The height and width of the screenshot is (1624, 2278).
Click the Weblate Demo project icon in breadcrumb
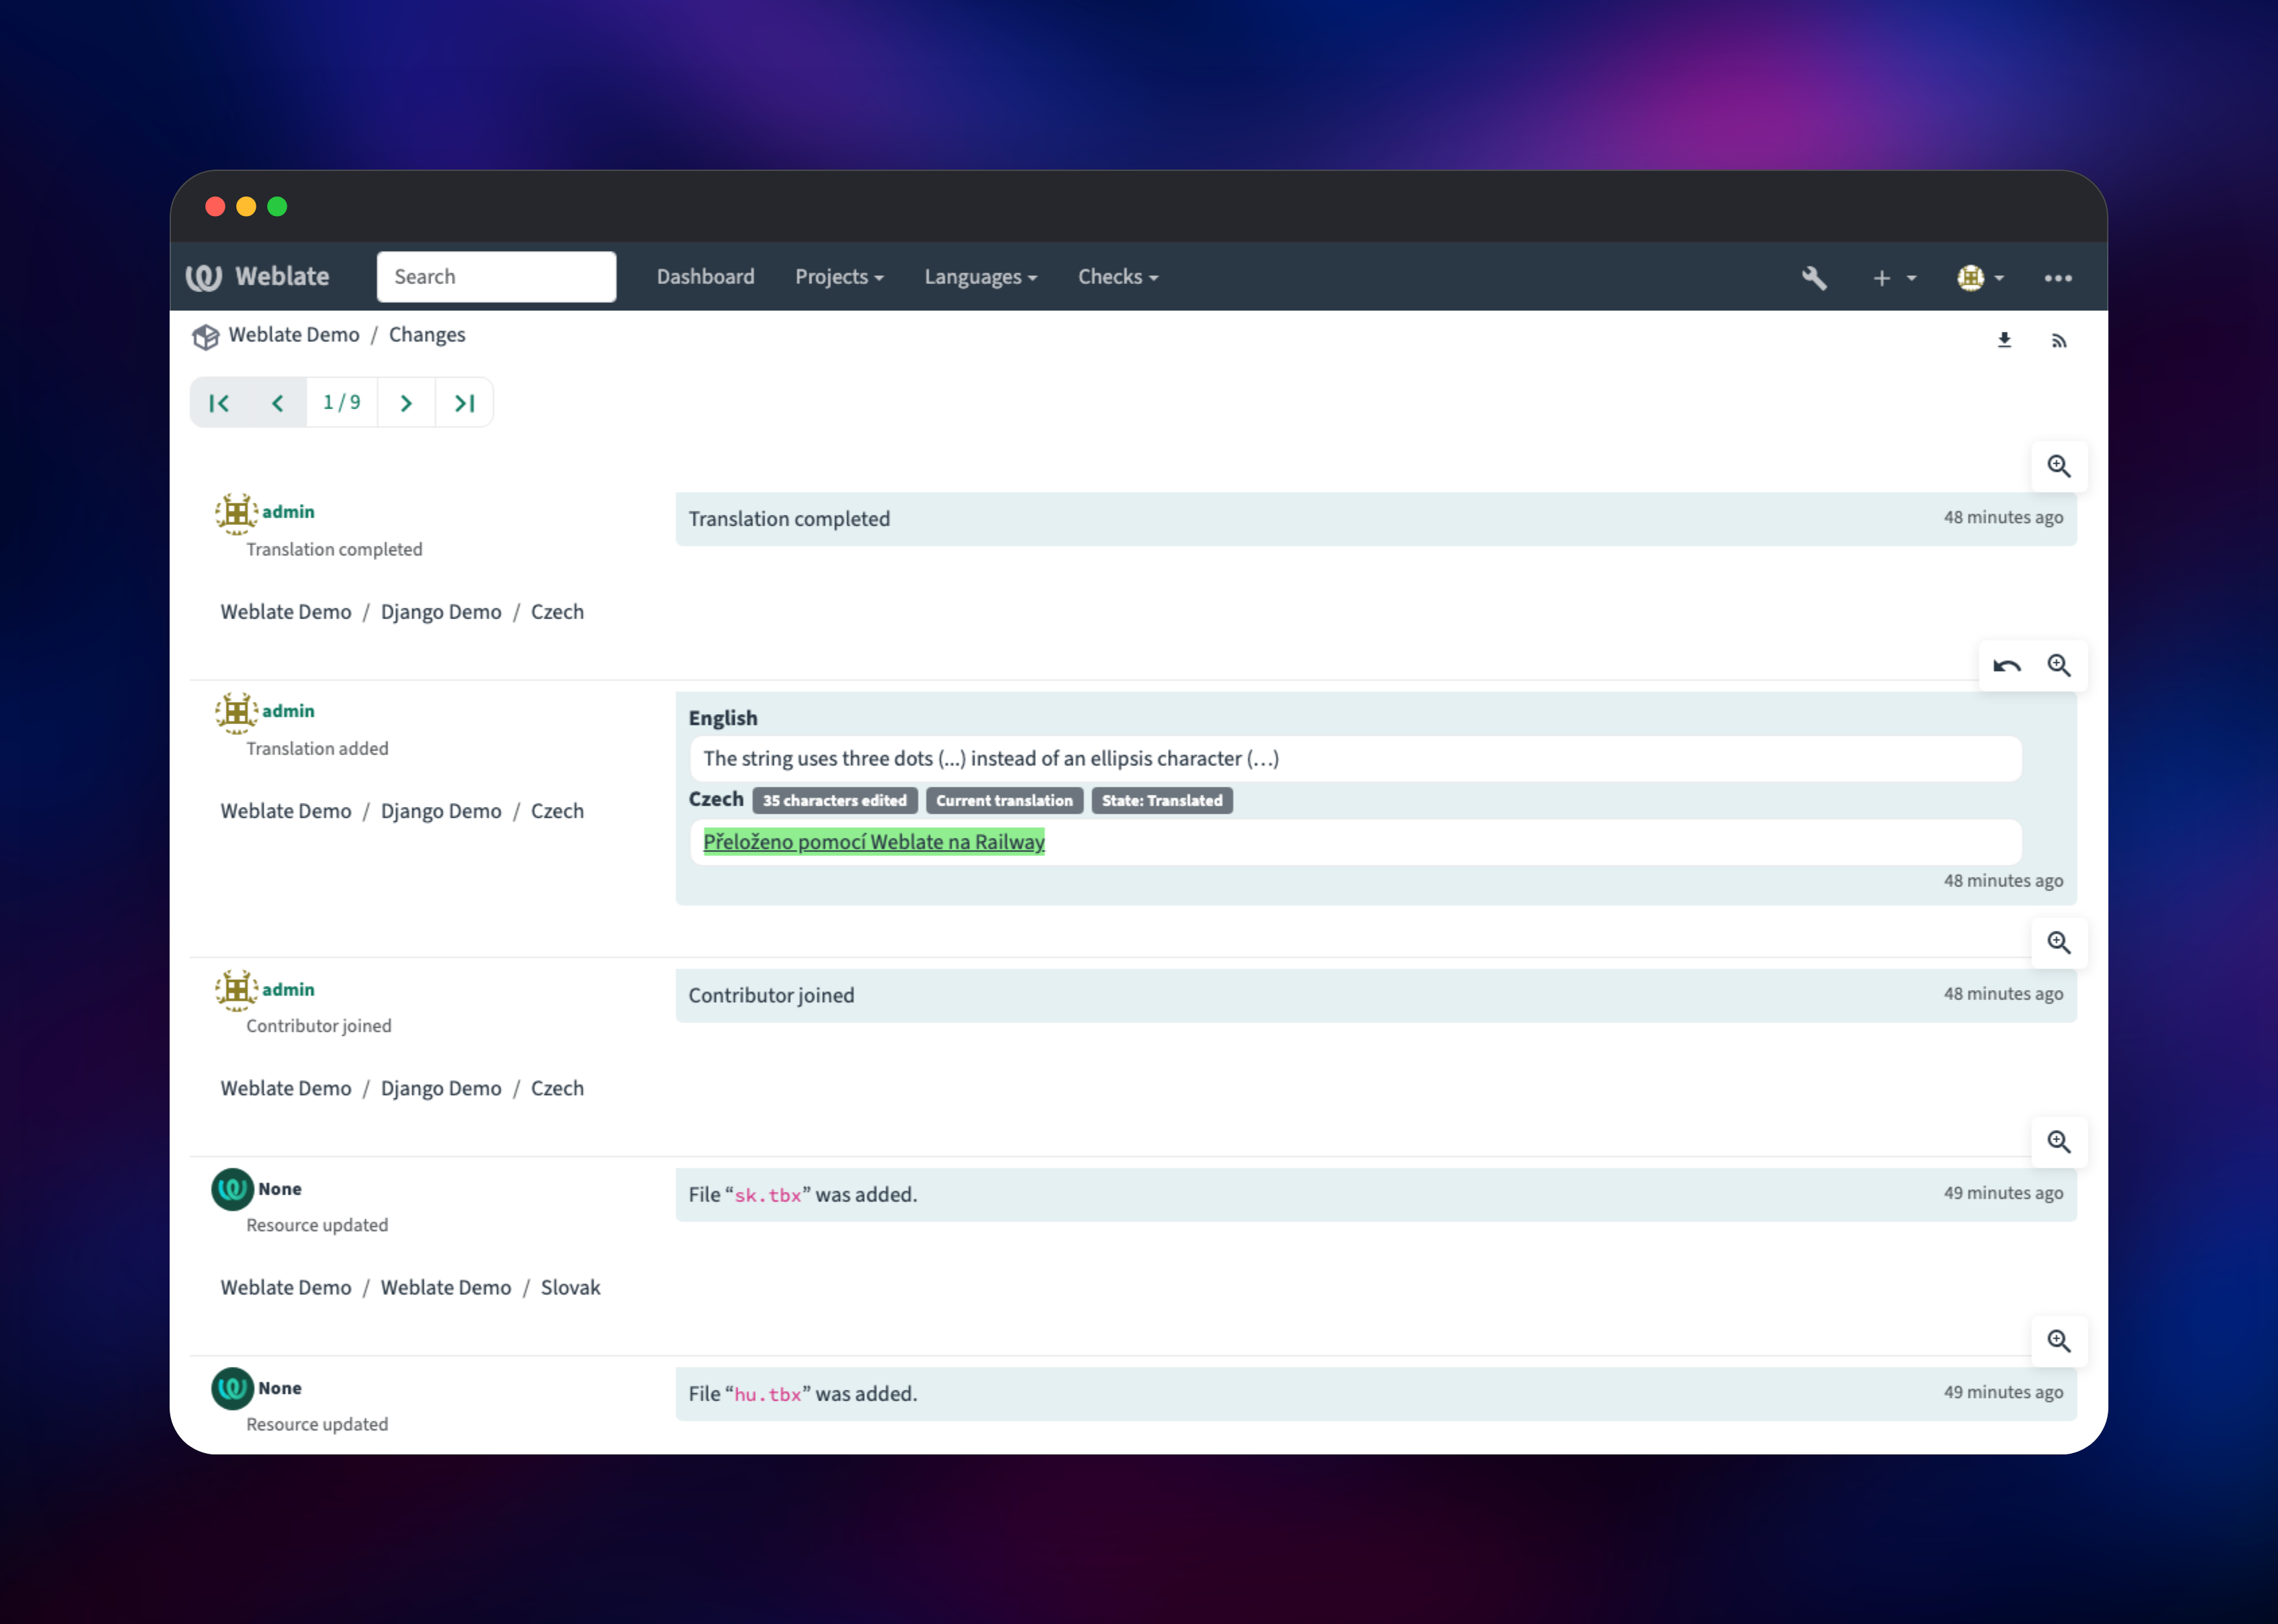205,337
